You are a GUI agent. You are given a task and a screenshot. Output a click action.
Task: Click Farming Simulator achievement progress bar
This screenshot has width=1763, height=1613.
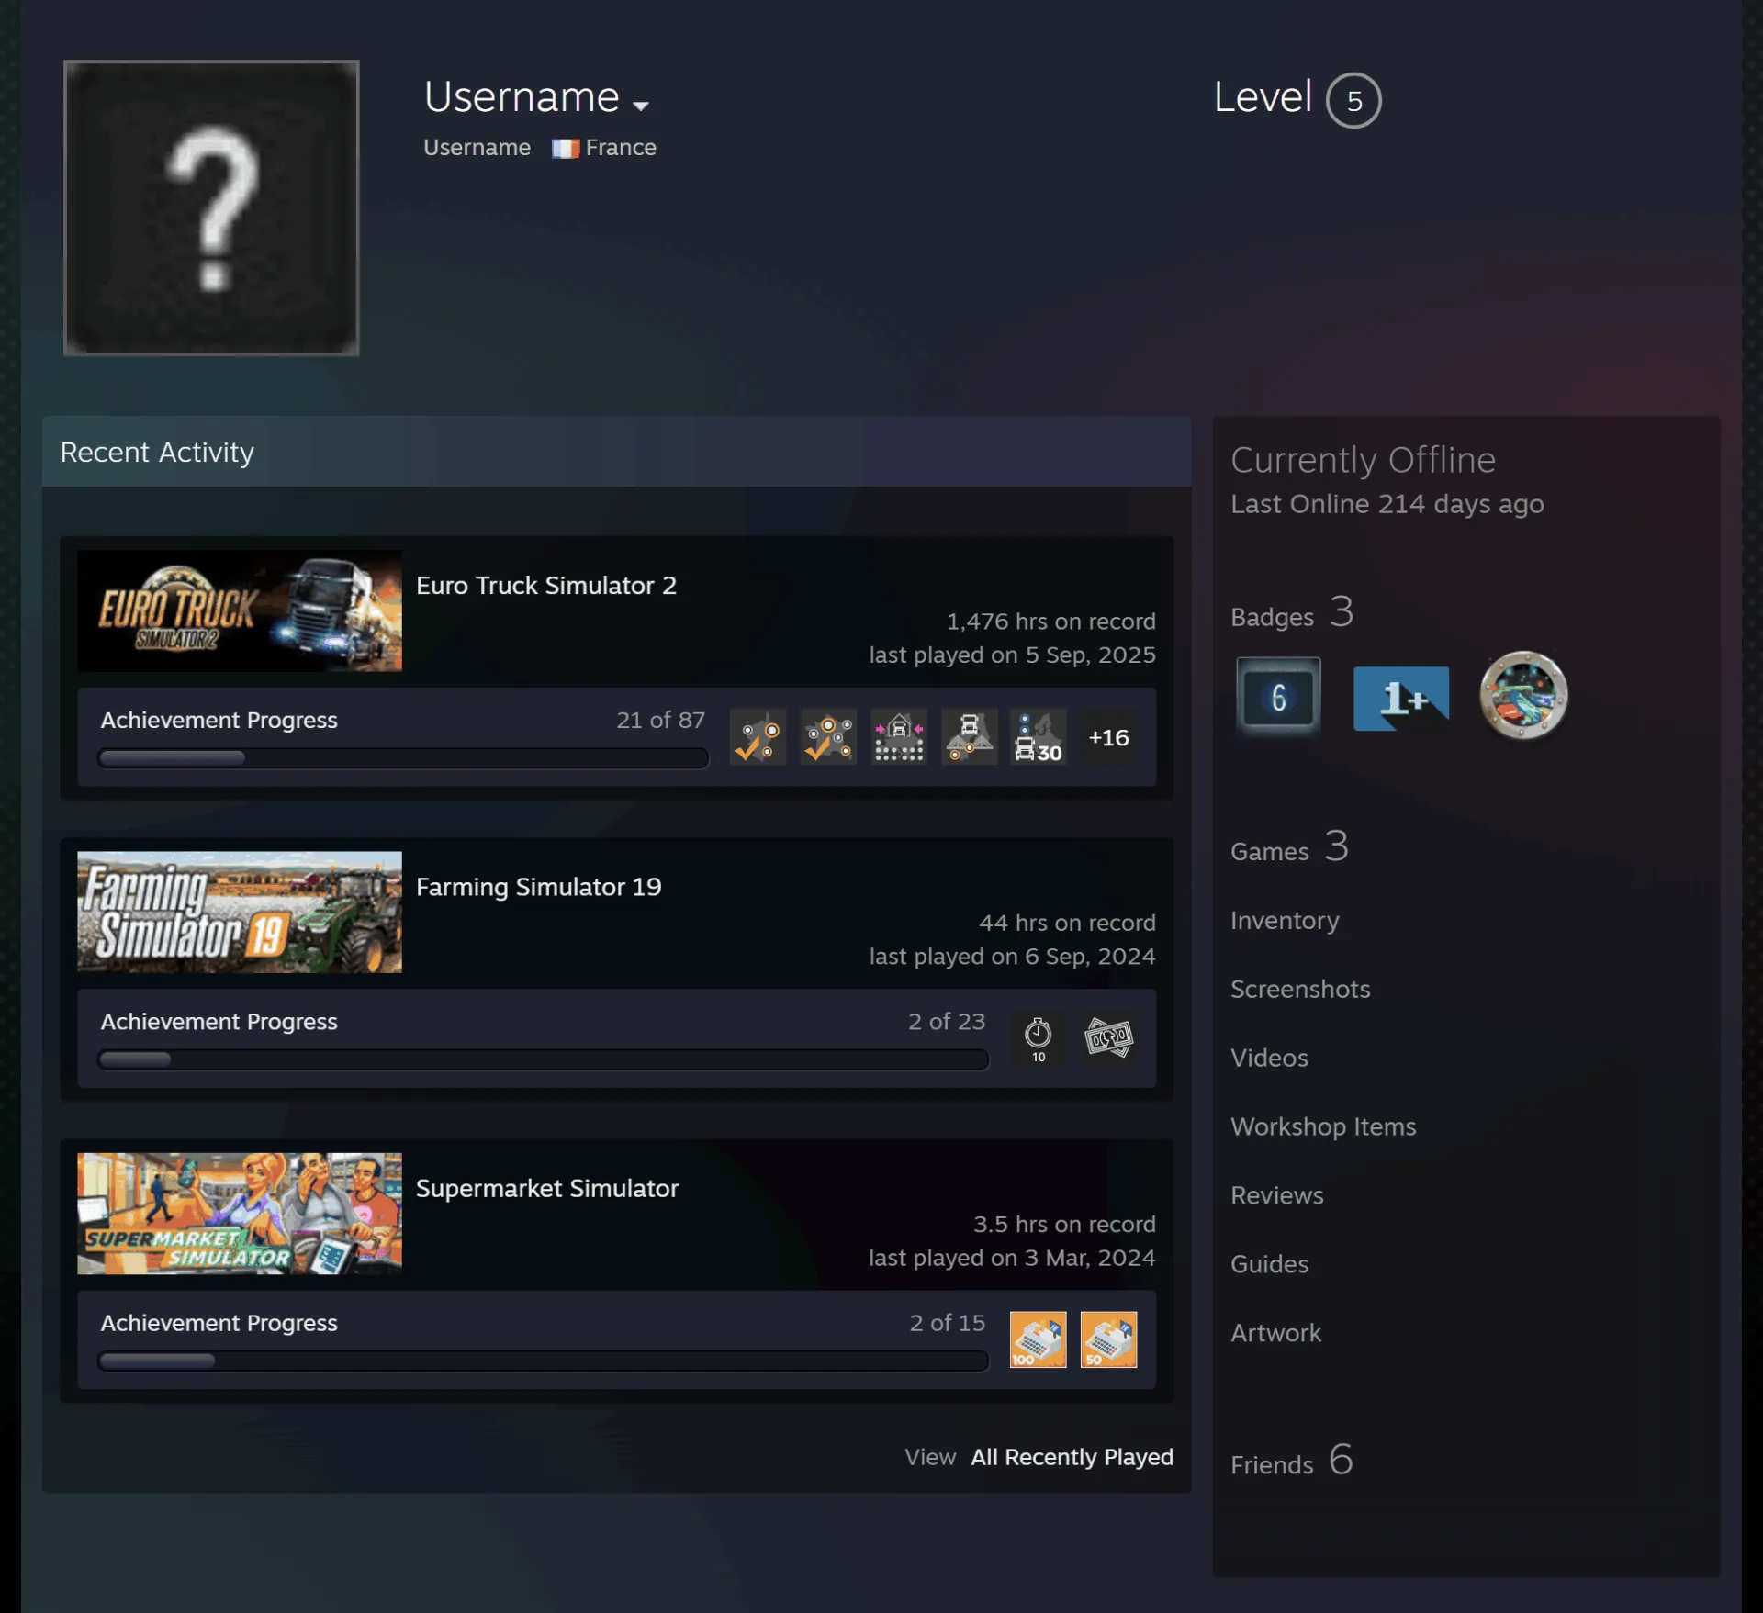544,1059
